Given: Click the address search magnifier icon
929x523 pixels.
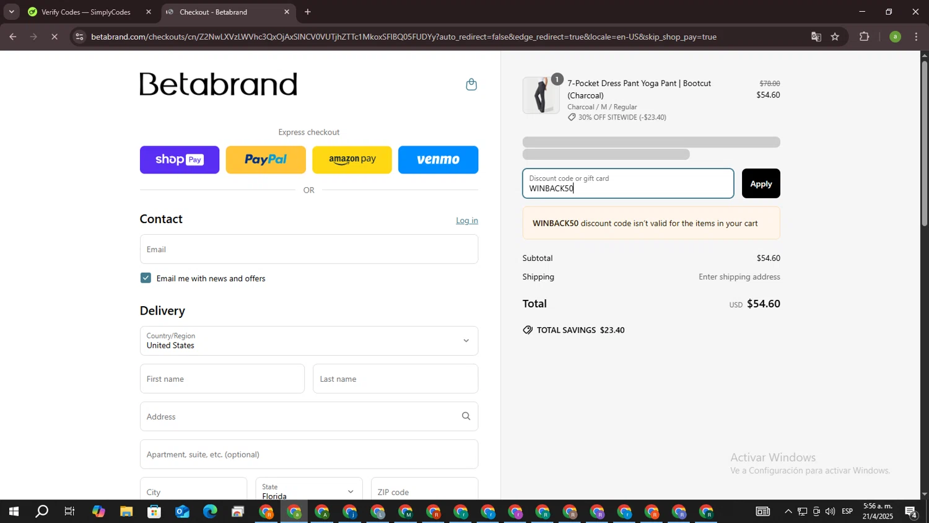Looking at the screenshot, I should coord(466,416).
